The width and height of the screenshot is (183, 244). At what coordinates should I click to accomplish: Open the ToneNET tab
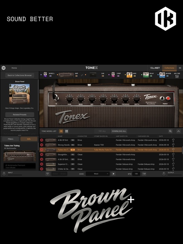155,68
